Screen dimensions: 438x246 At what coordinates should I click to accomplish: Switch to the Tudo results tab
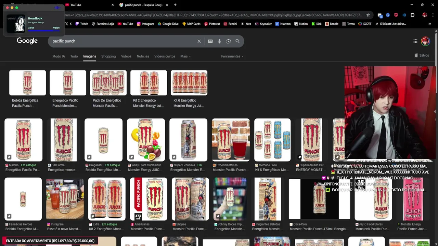point(74,56)
